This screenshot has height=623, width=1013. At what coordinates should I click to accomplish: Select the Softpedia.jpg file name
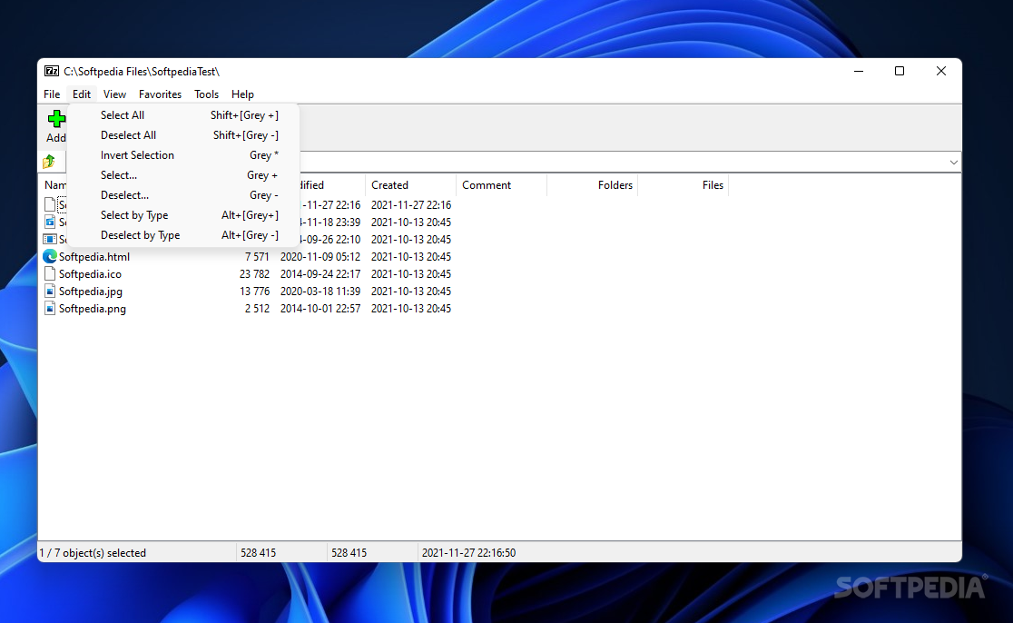(91, 292)
